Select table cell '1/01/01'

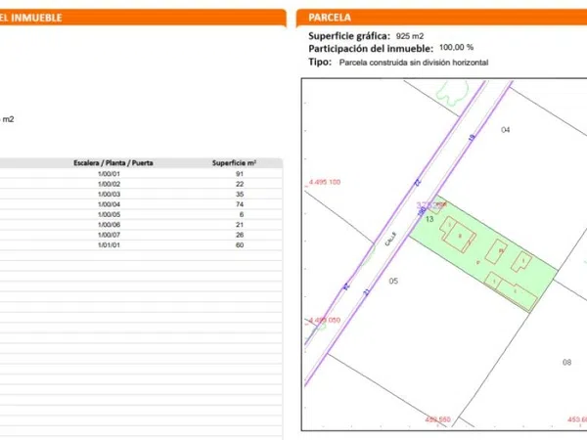pyautogui.click(x=109, y=245)
